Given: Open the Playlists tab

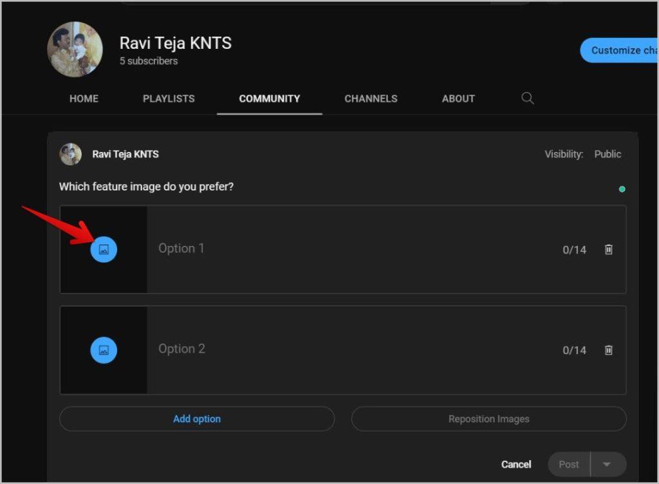Looking at the screenshot, I should click(169, 98).
